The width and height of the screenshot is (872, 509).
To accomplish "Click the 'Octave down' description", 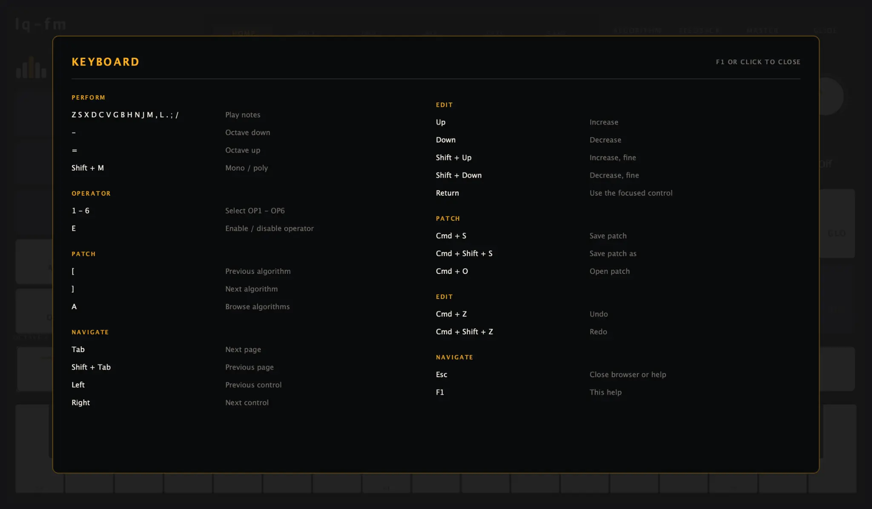I will [247, 133].
